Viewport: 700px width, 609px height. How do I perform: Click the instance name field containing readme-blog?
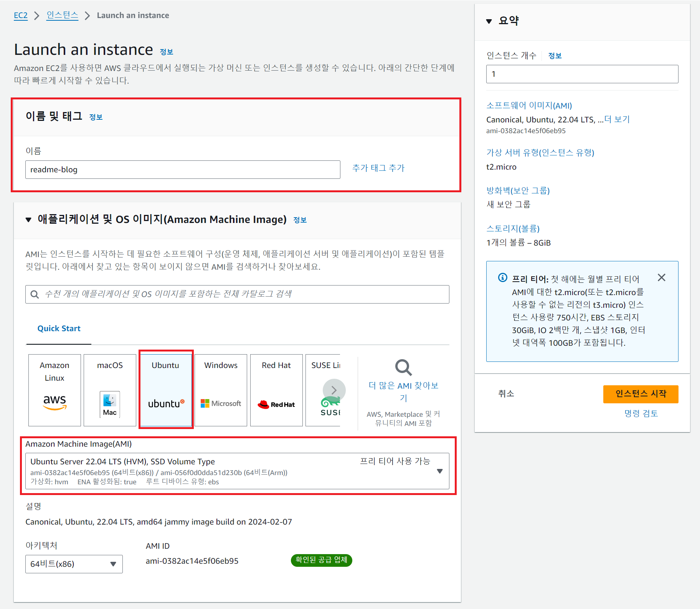pyautogui.click(x=183, y=170)
